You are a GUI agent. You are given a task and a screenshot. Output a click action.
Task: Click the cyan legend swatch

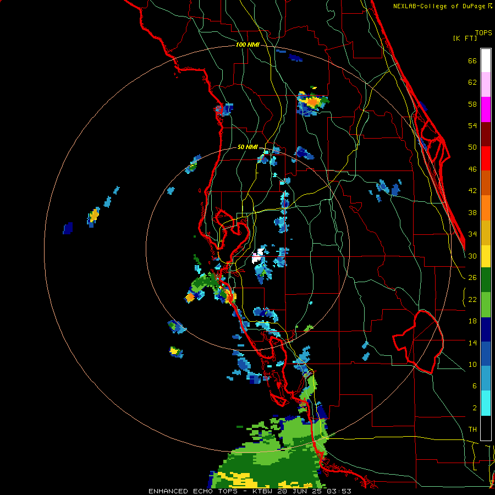486,403
